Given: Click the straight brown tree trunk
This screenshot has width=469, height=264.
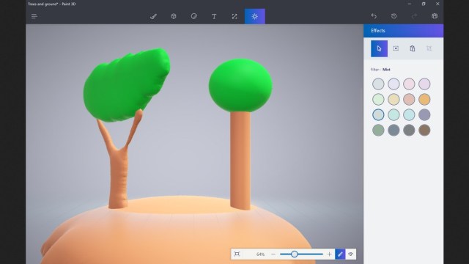Looking at the screenshot, I should click(x=240, y=160).
